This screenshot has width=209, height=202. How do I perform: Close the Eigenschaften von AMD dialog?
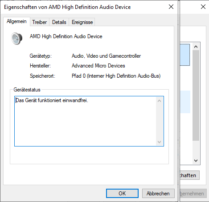coord(171,7)
